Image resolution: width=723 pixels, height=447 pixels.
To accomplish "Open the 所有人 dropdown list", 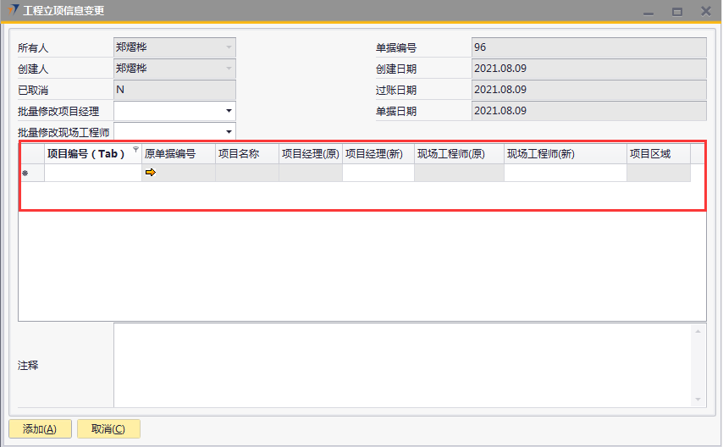I will (x=229, y=47).
